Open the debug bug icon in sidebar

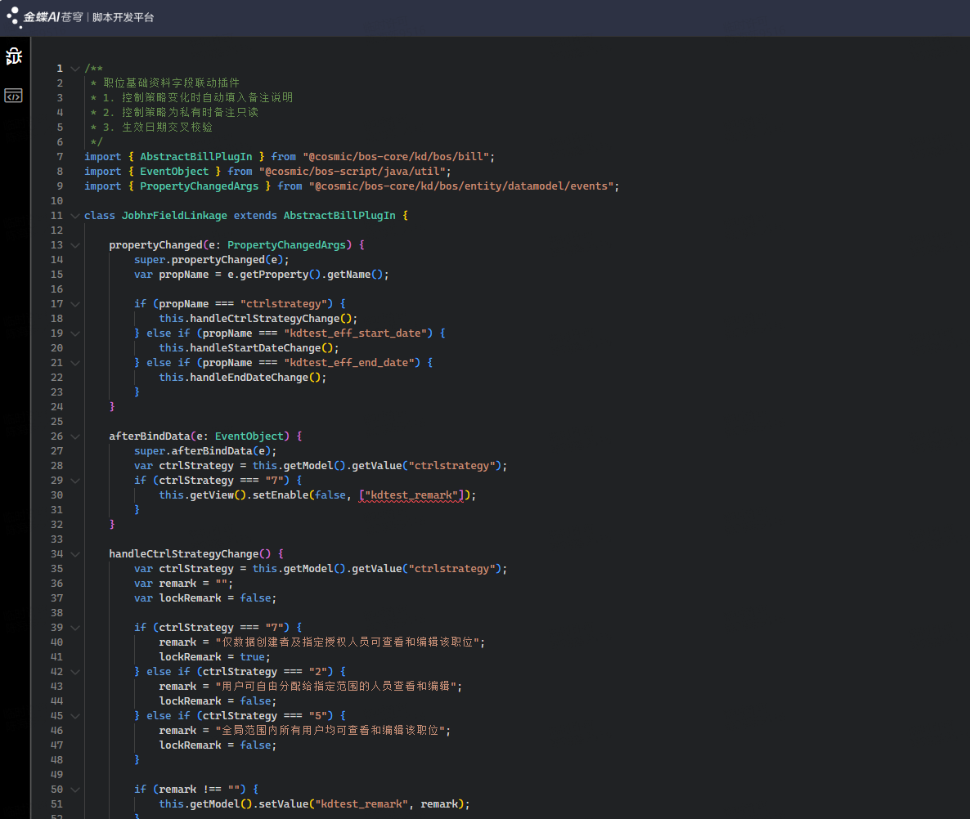click(14, 56)
